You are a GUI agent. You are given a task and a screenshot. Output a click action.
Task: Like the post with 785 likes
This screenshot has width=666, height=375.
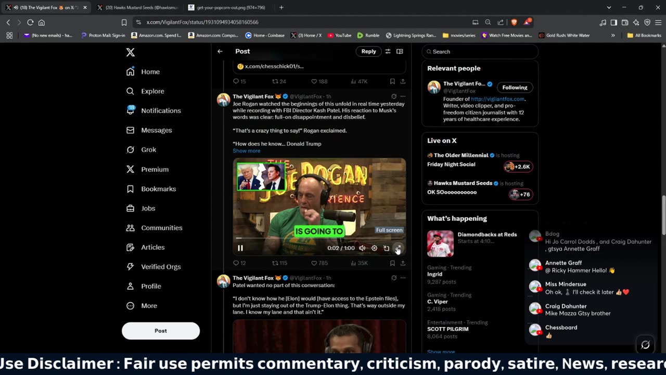click(x=319, y=263)
